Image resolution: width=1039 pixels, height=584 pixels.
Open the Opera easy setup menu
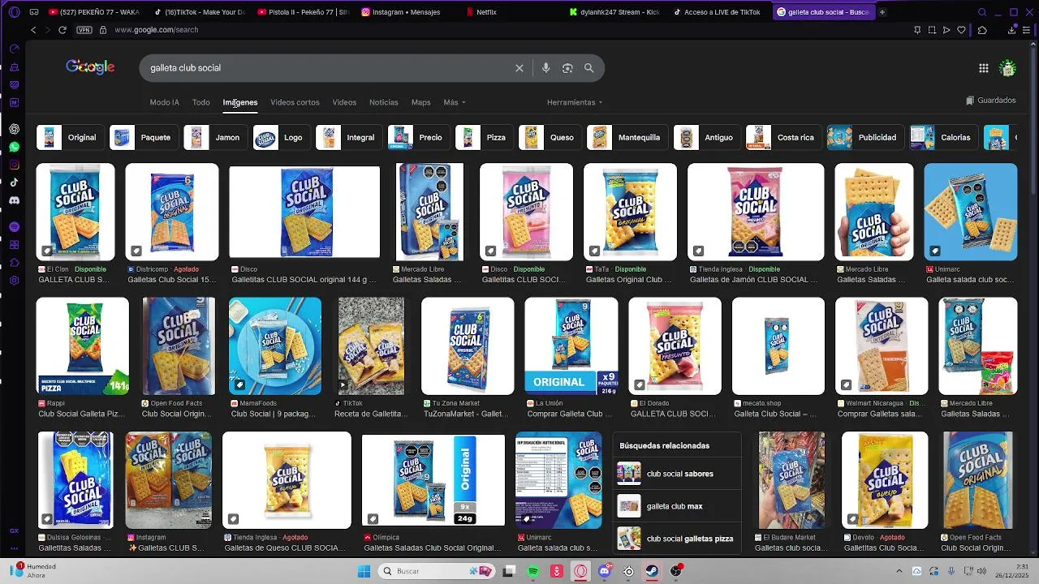[x=1027, y=30]
